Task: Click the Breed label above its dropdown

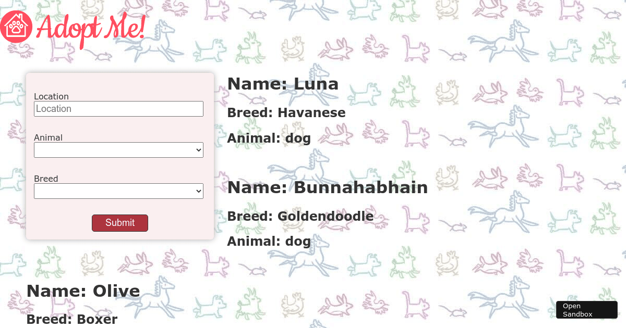Action: pos(46,179)
